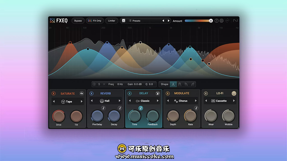The image size is (287, 161).
Task: Toggle Saturate module power
Action: coord(54,93)
